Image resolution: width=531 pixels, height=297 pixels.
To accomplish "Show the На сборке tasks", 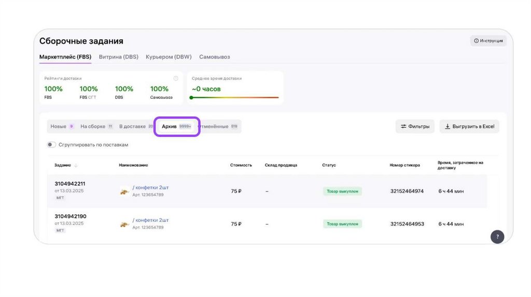I will [96, 126].
